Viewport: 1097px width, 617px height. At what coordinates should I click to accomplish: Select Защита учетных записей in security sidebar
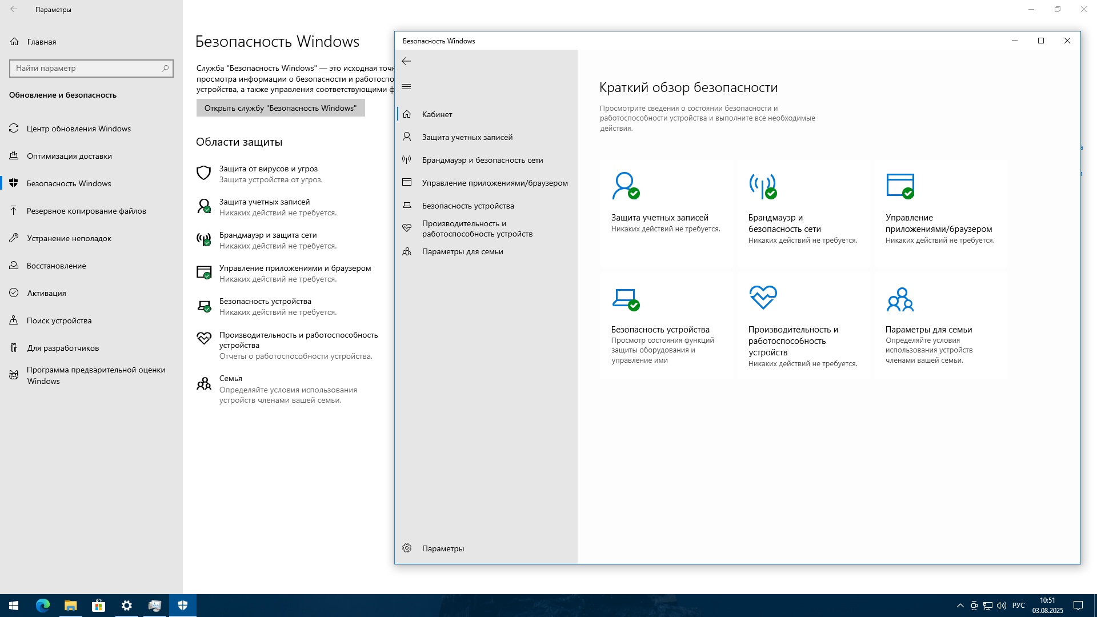[x=486, y=137]
